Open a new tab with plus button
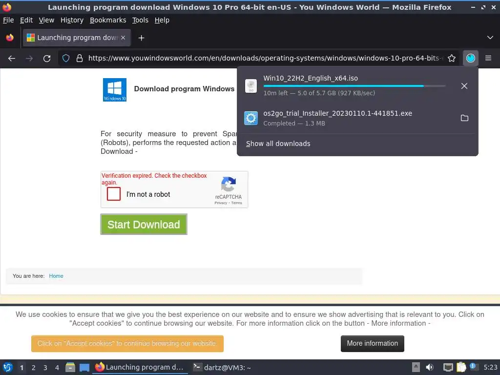The width and height of the screenshot is (500, 375). pyautogui.click(x=141, y=38)
